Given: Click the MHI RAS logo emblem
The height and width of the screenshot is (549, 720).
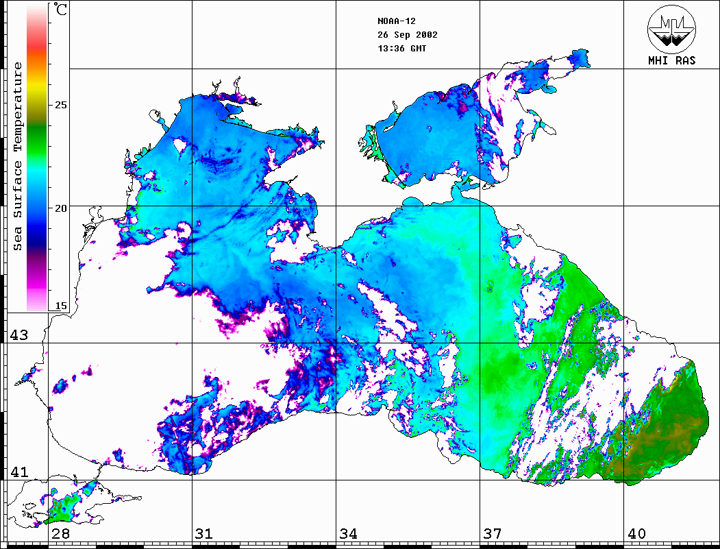Looking at the screenshot, I should point(672,29).
